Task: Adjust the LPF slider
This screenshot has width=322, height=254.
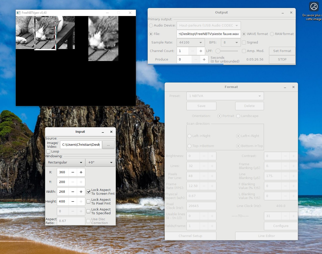Action: pos(218,51)
